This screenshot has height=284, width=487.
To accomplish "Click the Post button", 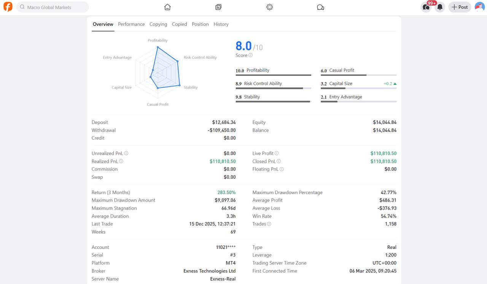I will [460, 7].
